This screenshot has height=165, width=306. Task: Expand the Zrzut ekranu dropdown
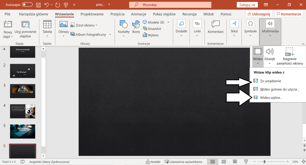[x=97, y=25]
